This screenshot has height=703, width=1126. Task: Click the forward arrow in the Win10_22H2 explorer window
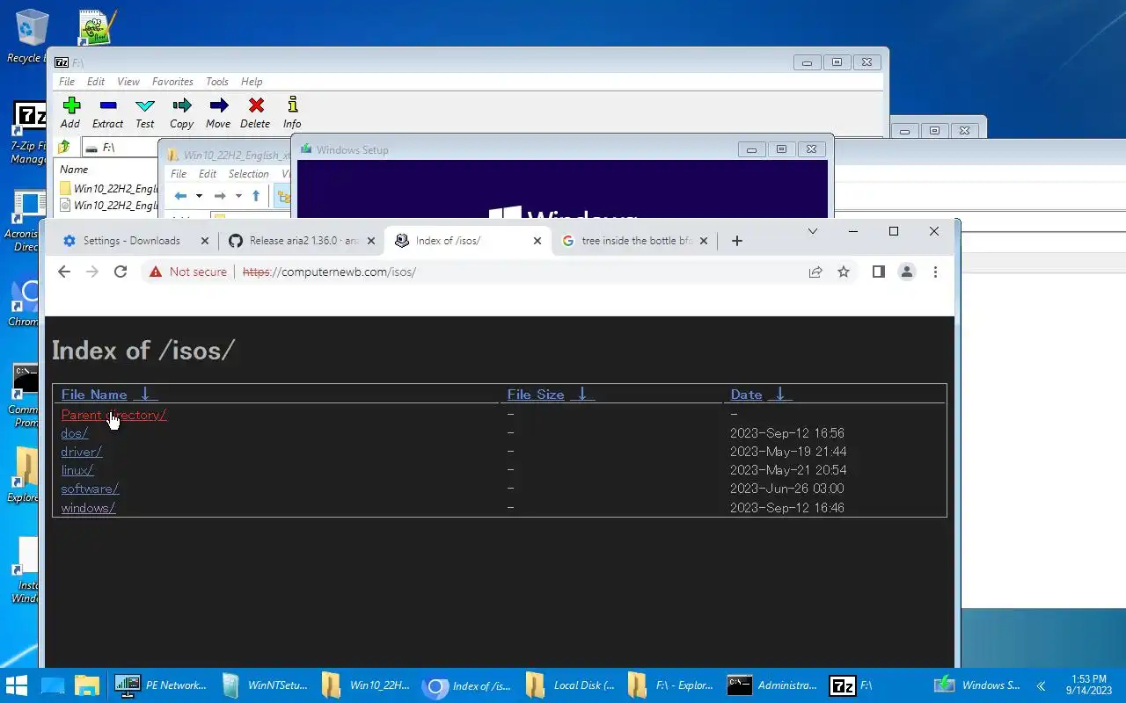tap(220, 196)
